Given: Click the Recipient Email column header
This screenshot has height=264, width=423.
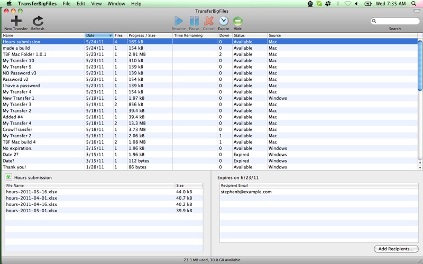Looking at the screenshot, I should pos(319,185).
